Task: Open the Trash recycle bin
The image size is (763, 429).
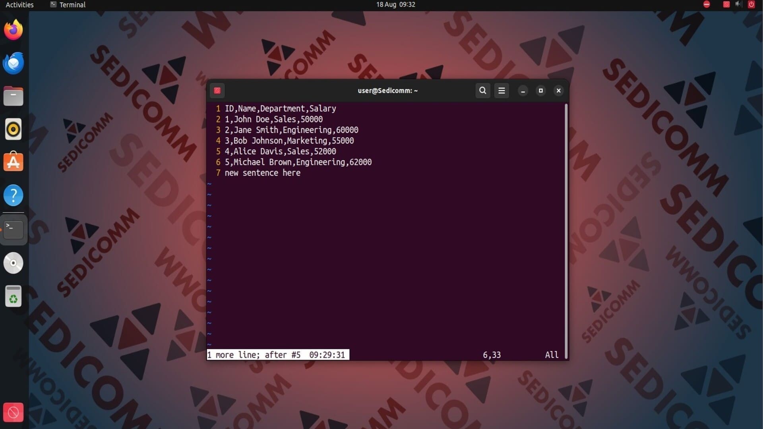Action: pyautogui.click(x=13, y=296)
